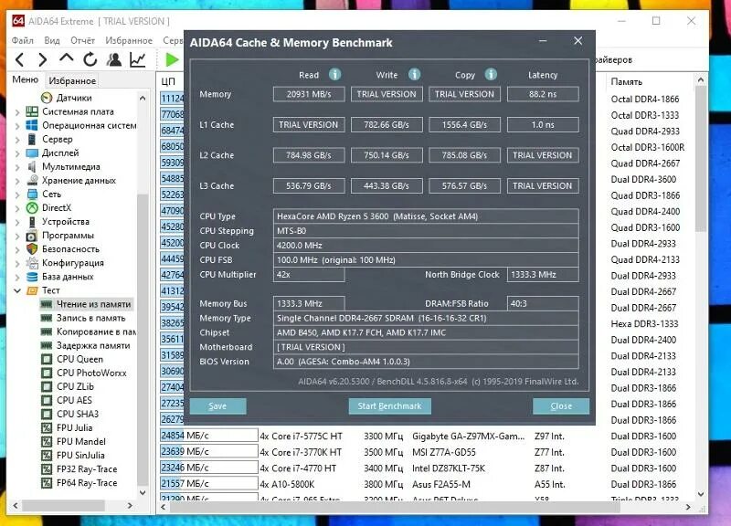Select FP32 Ray-Trace benchmark
This screenshot has height=526, width=731.
pyautogui.click(x=87, y=469)
